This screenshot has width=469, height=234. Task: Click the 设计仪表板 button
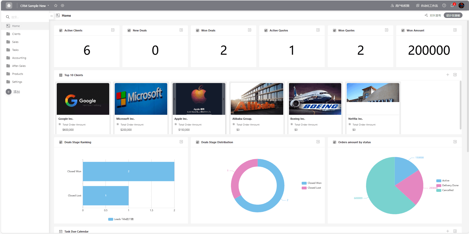click(x=453, y=15)
